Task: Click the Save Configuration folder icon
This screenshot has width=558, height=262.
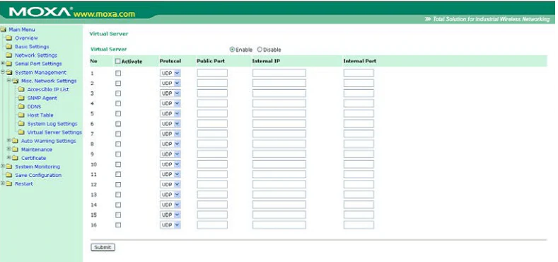Action: pos(9,176)
